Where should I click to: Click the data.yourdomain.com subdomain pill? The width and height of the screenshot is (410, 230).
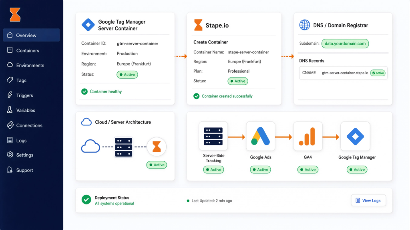pyautogui.click(x=345, y=44)
